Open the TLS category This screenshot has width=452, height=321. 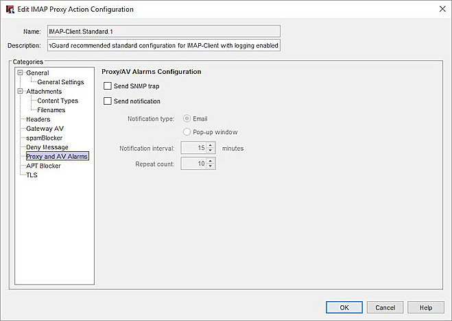pyautogui.click(x=32, y=175)
